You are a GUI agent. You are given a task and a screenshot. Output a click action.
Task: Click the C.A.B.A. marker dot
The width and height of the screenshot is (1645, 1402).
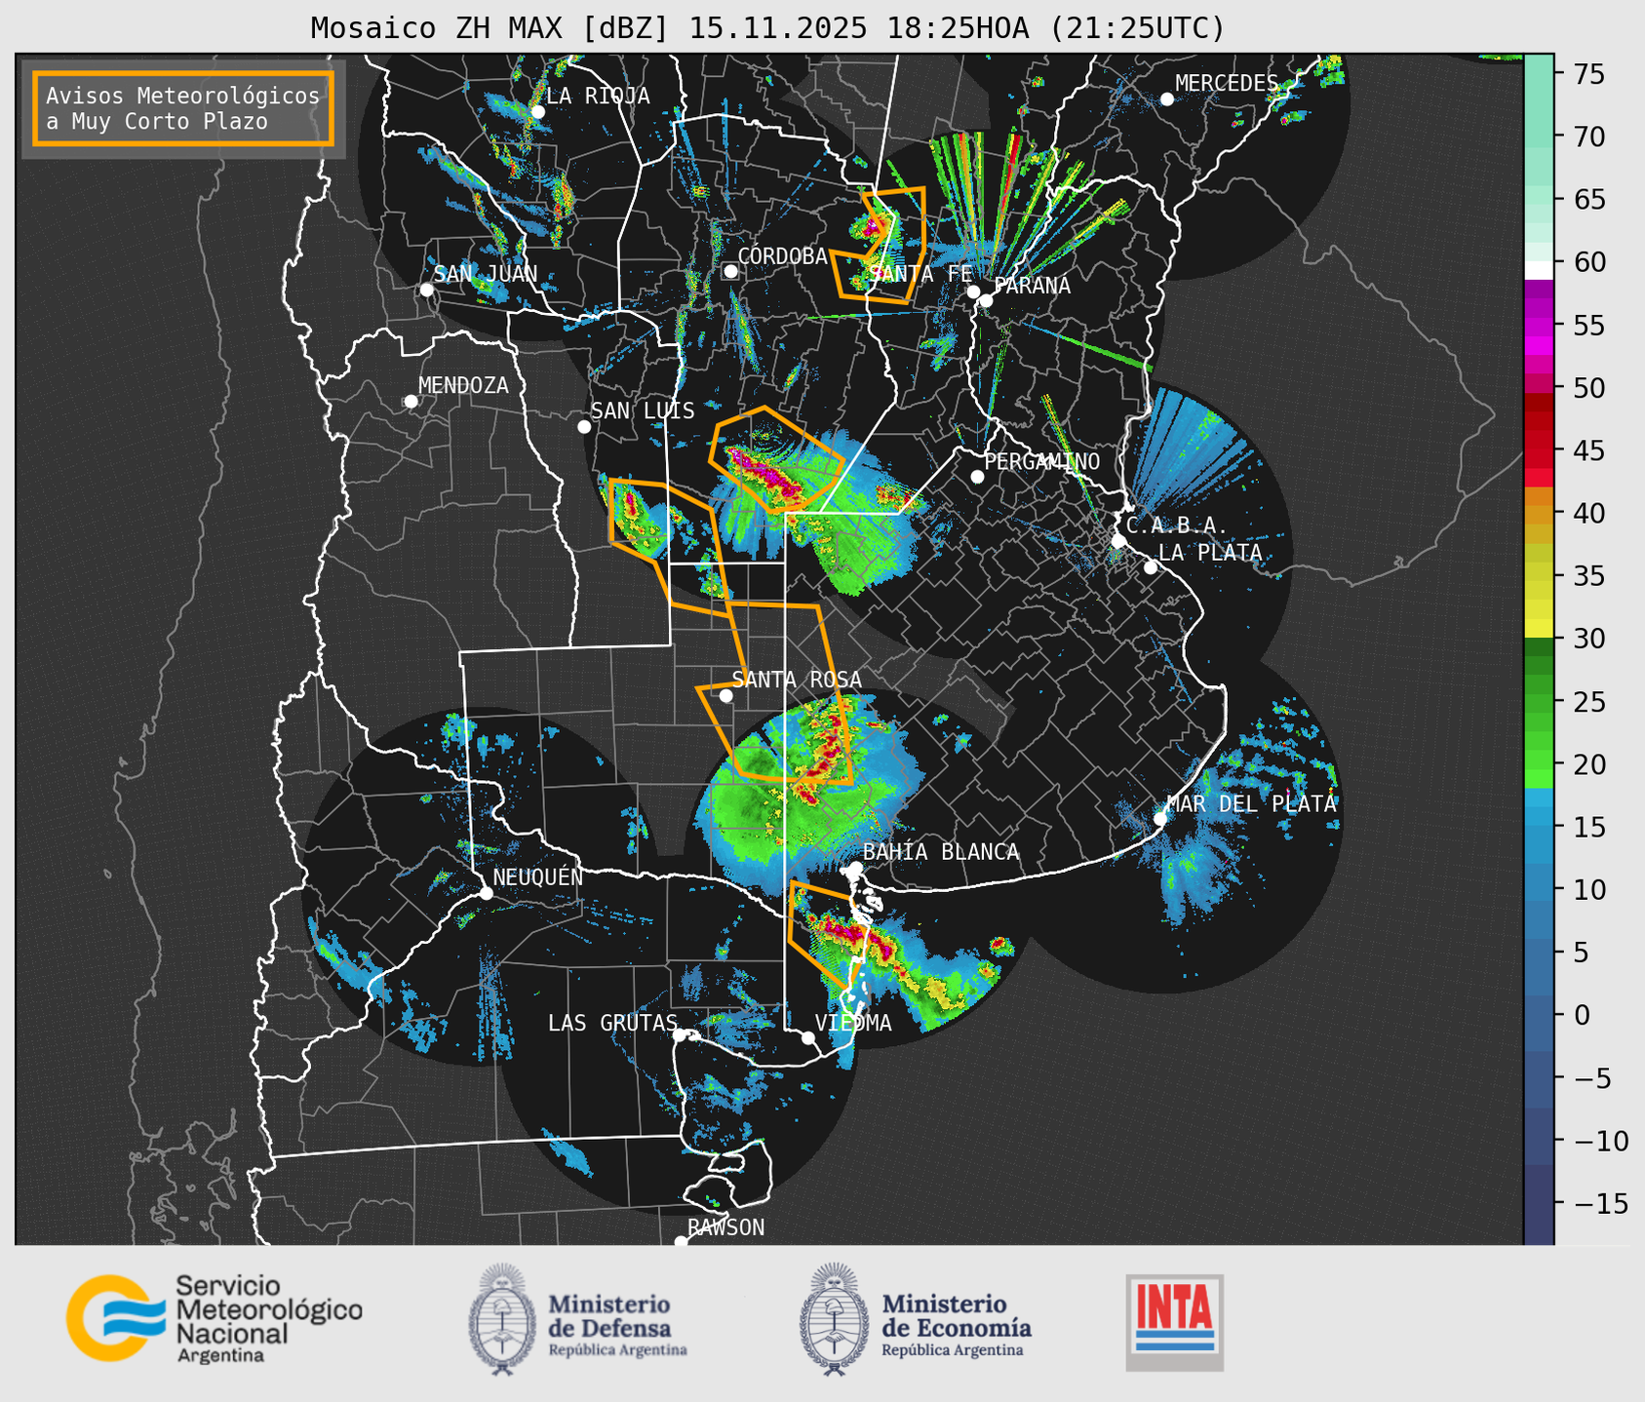pyautogui.click(x=1118, y=541)
